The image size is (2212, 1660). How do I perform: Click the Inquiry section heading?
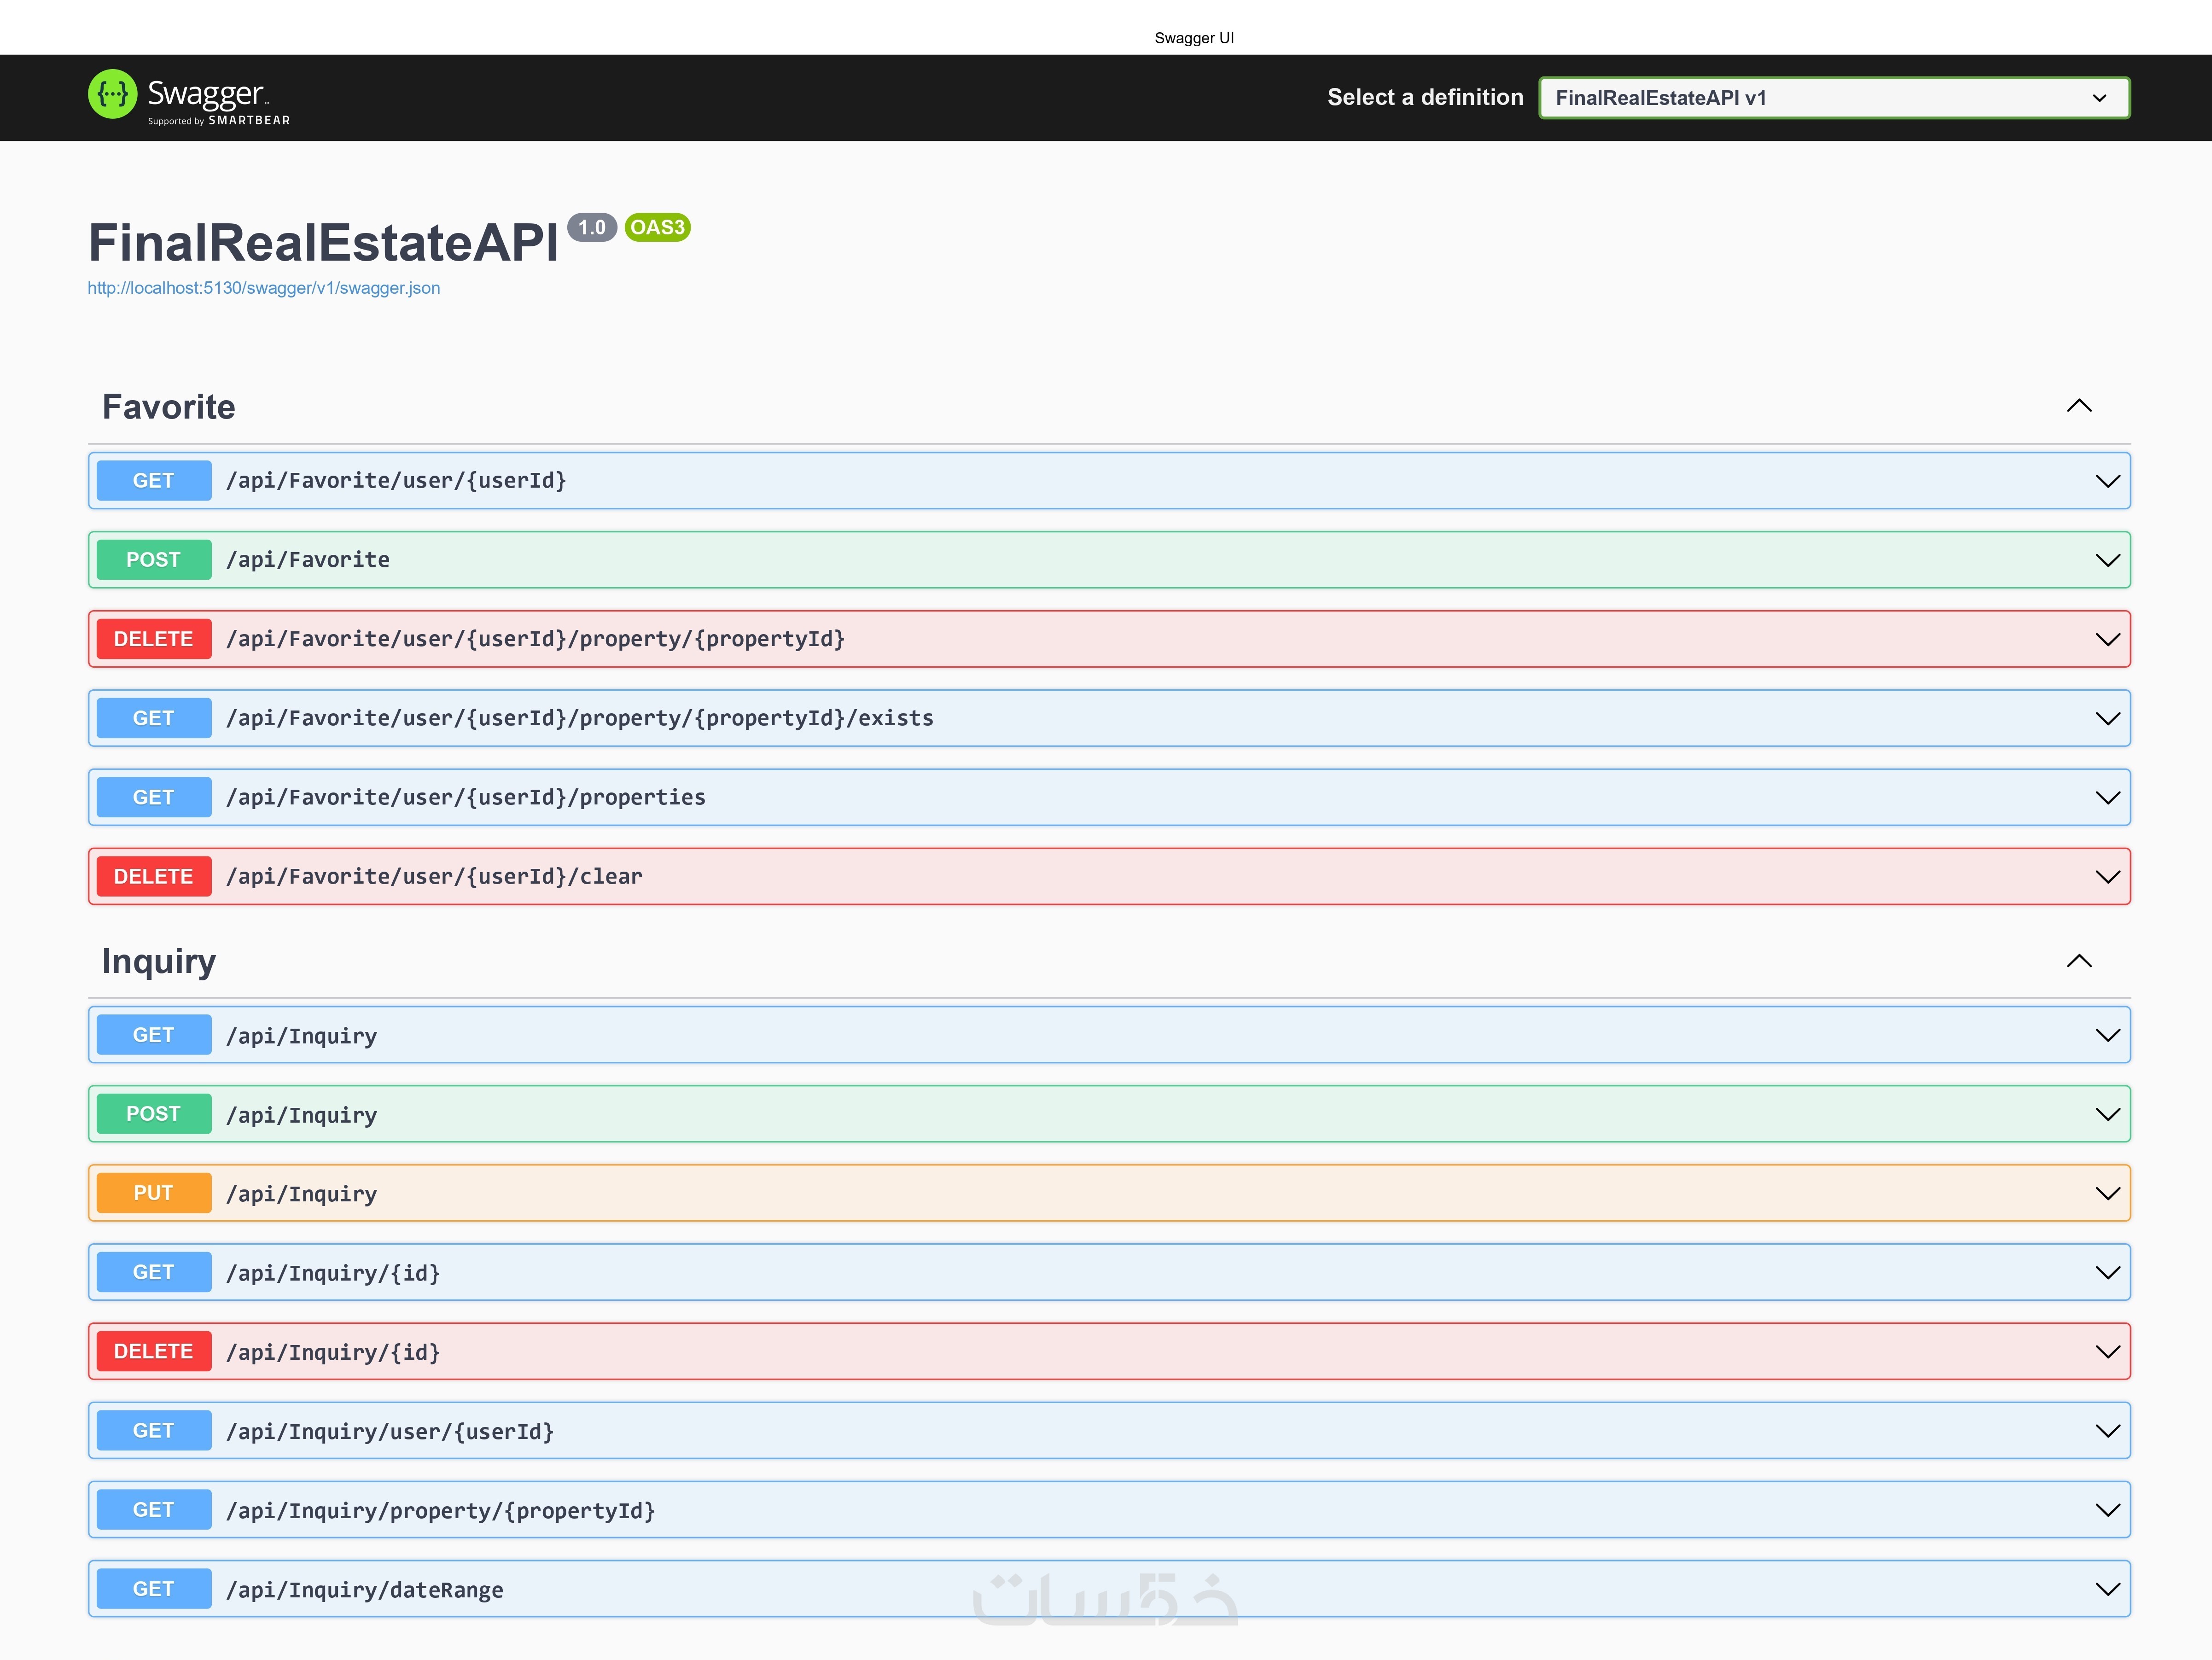coord(159,961)
